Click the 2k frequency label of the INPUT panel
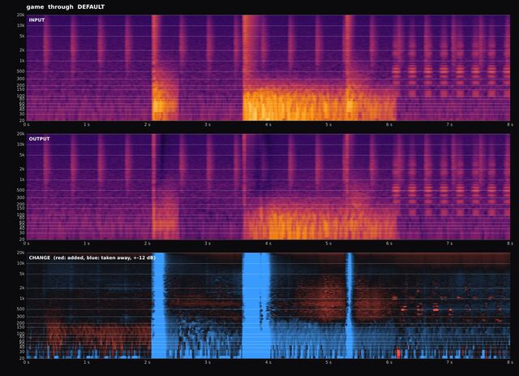This screenshot has height=376, width=519. [x=22, y=50]
